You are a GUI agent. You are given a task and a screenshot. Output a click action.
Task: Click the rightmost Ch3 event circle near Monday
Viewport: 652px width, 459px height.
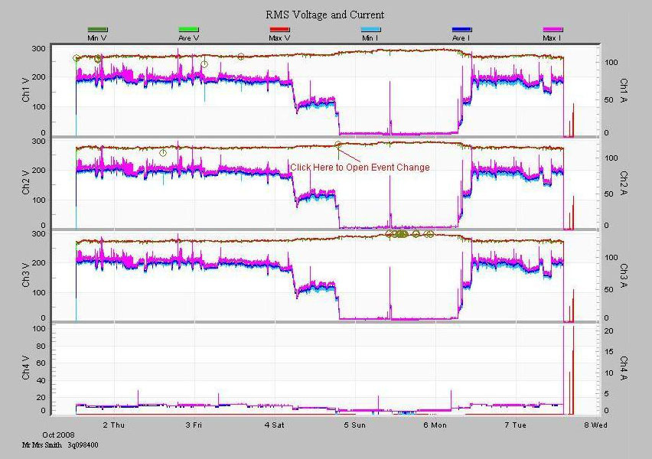[x=430, y=234]
